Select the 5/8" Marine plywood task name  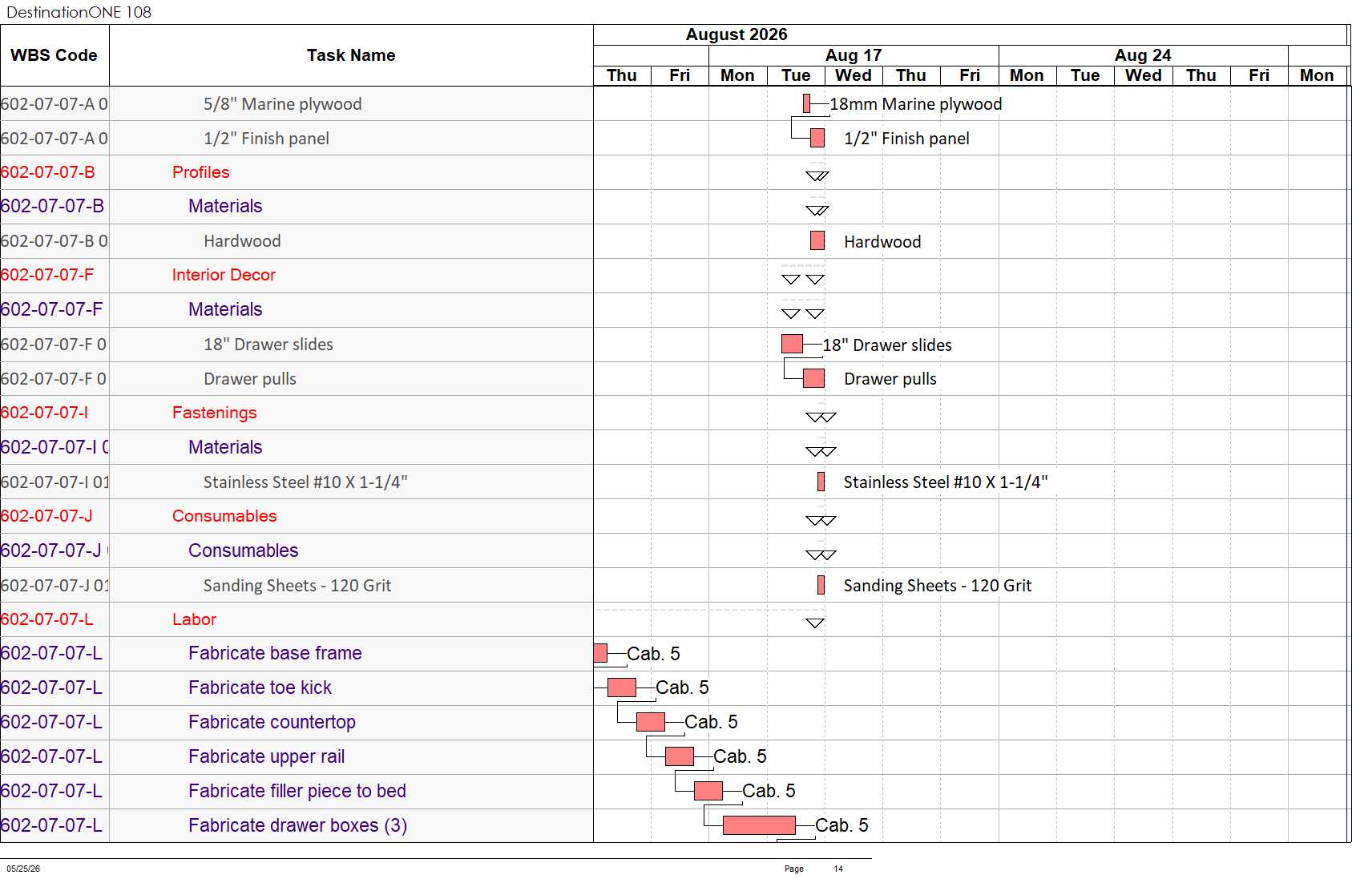282,104
